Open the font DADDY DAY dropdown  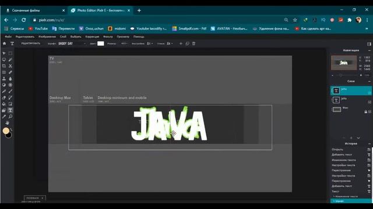(x=72, y=44)
